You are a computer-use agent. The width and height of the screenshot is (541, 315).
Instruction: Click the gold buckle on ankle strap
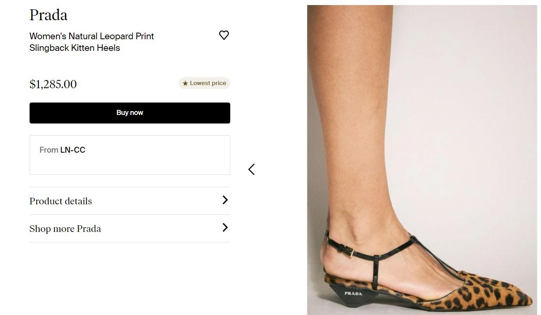[351, 252]
